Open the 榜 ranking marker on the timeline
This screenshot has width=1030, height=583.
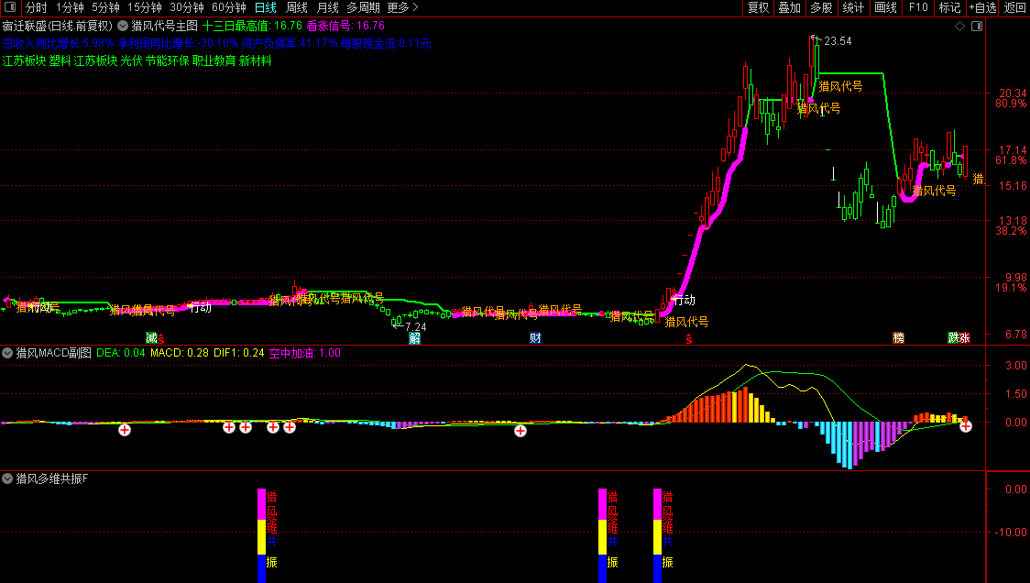point(899,338)
